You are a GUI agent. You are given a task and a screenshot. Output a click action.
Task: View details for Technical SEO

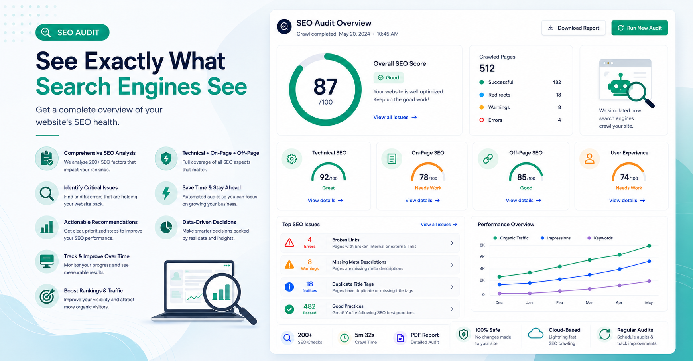point(325,200)
